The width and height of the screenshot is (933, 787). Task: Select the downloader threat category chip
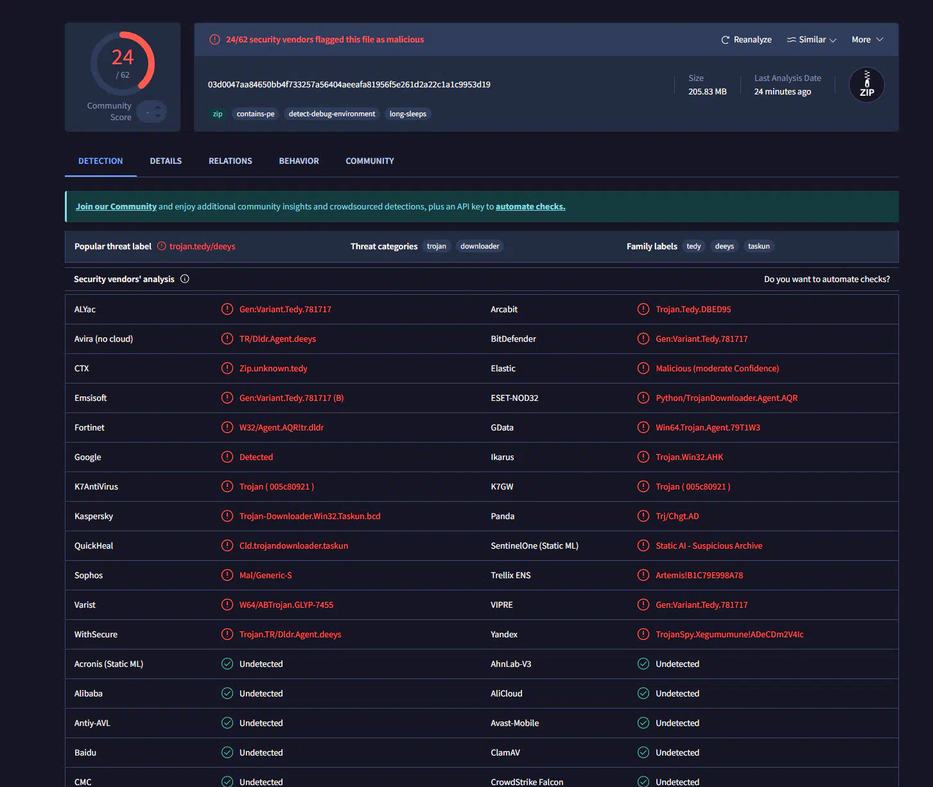480,246
